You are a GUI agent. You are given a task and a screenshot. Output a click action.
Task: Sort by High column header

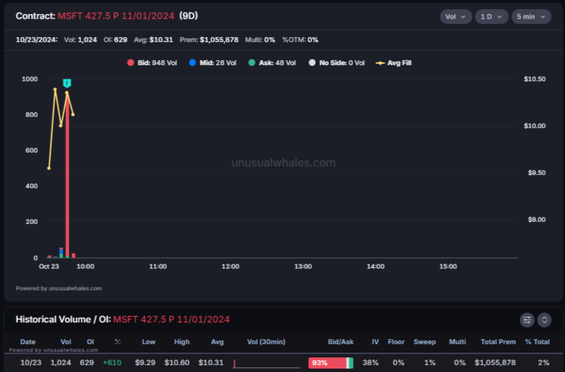[x=181, y=342]
